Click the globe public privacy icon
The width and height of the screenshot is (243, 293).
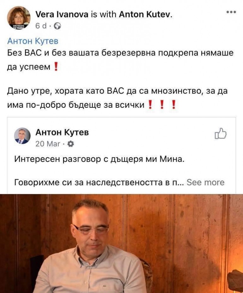click(57, 26)
